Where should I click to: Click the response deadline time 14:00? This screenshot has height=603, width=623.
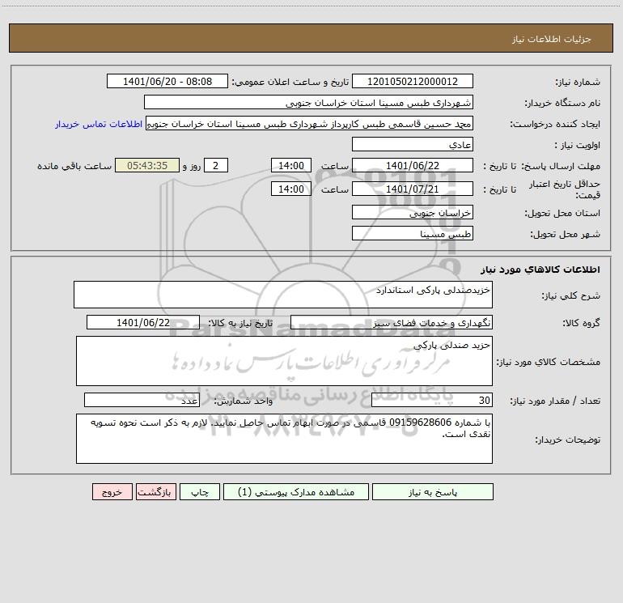point(290,165)
